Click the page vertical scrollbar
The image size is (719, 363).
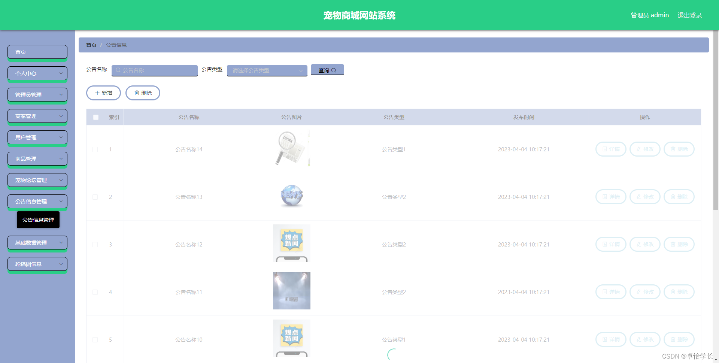pyautogui.click(x=716, y=120)
